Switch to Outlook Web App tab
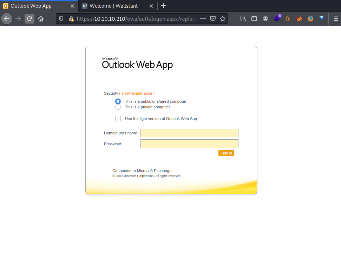 coord(39,6)
